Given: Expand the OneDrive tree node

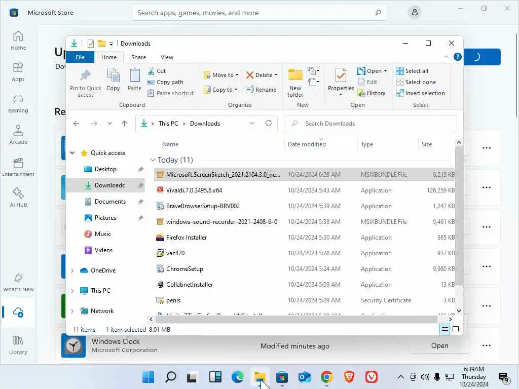Looking at the screenshot, I should point(72,270).
